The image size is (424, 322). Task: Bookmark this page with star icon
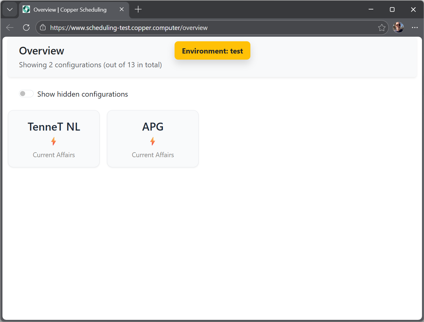coord(382,28)
